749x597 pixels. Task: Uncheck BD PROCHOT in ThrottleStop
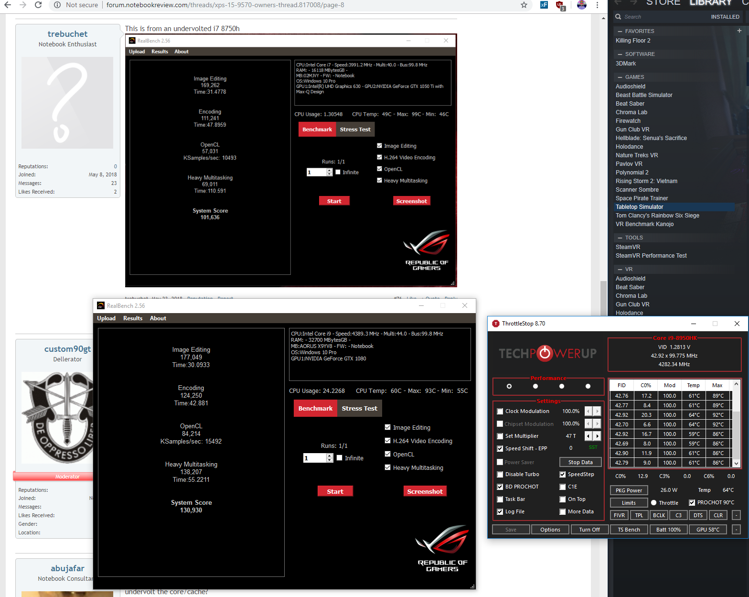pyautogui.click(x=500, y=487)
